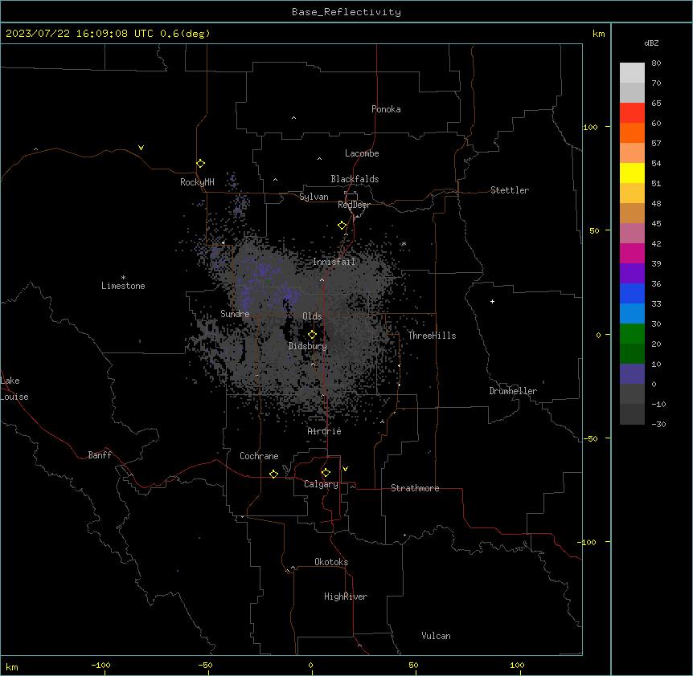Click the Banff label
Screen dimensions: 693x676
click(x=100, y=455)
